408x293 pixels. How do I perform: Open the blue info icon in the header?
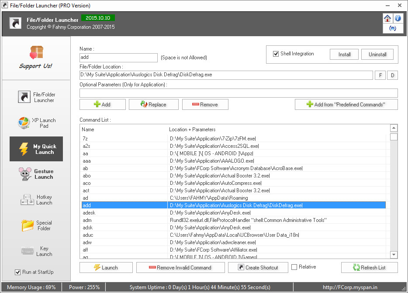pyautogui.click(x=398, y=18)
